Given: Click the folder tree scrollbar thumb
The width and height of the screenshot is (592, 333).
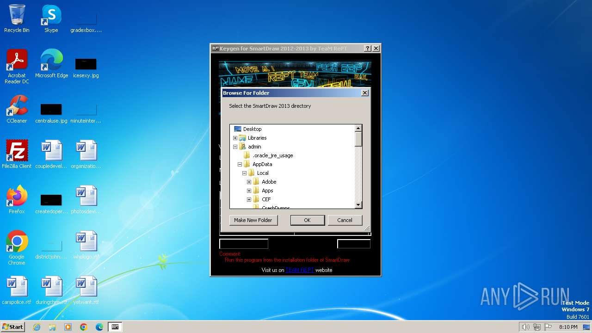Looking at the screenshot, I should pyautogui.click(x=358, y=139).
